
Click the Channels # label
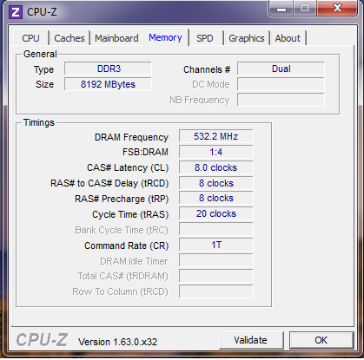tap(207, 69)
